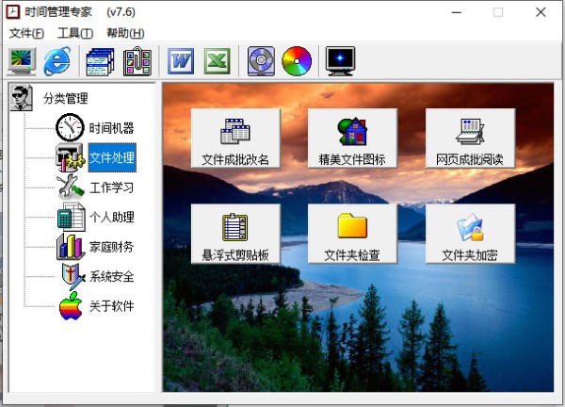The height and width of the screenshot is (407, 565).
Task: Select the CD drive toolbar icon
Action: pyautogui.click(x=261, y=61)
